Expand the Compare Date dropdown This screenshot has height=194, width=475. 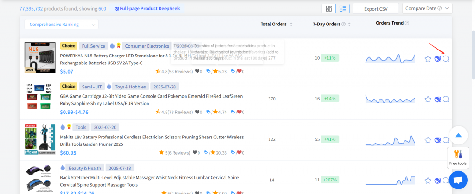427,8
